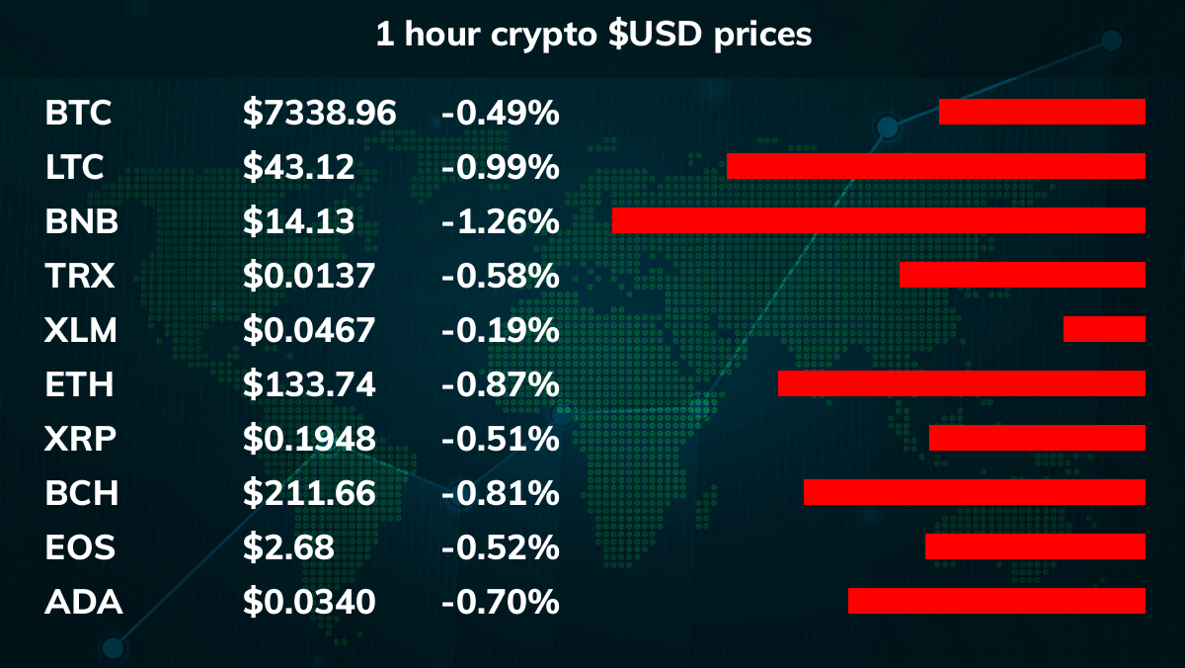Click the ADA -0.70% change value

(x=501, y=602)
